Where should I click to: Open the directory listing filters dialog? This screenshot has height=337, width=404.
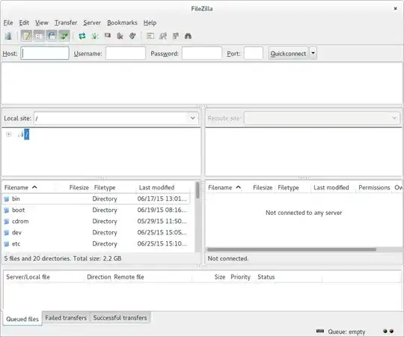point(150,36)
